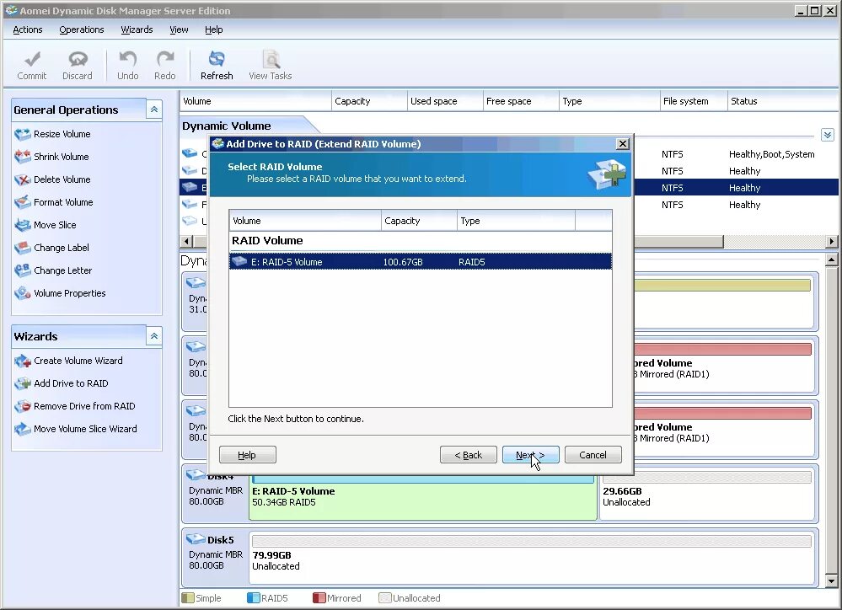The width and height of the screenshot is (842, 610).
Task: Sort main list by Status column
Action: coord(782,101)
